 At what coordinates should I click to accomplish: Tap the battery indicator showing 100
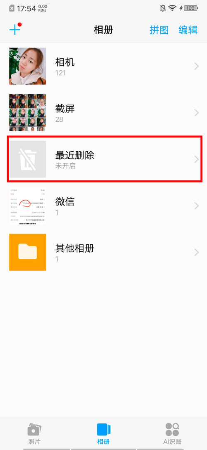(191, 8)
